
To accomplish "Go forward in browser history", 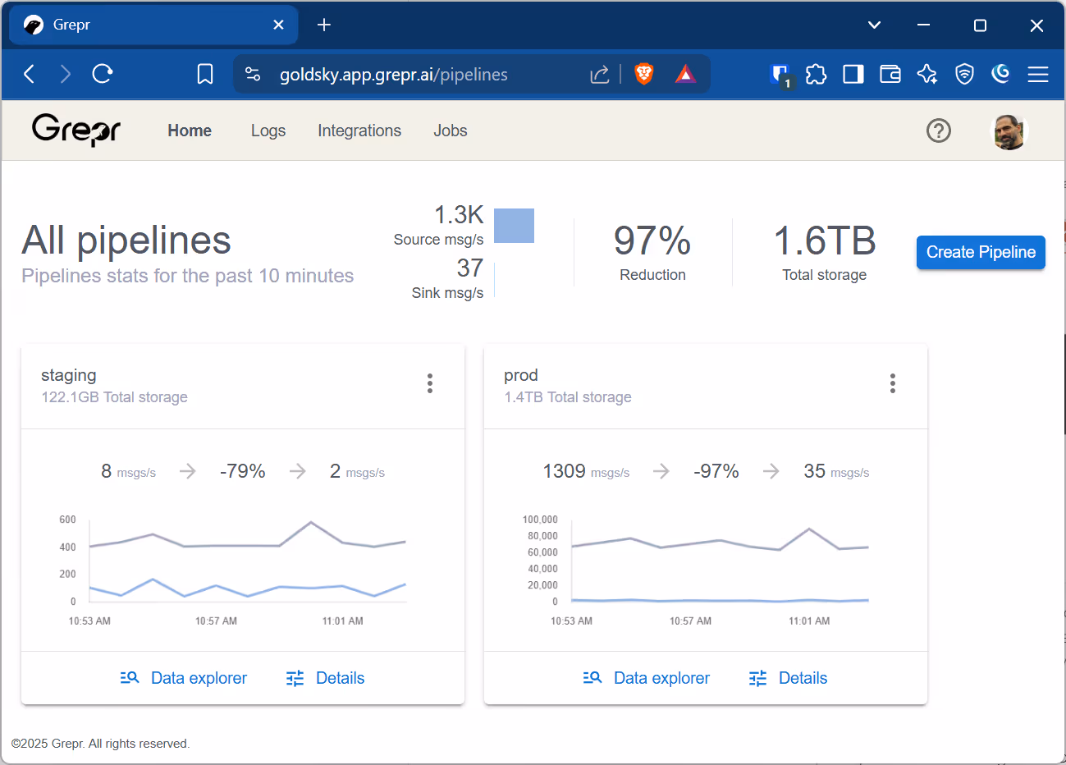I will [x=66, y=74].
